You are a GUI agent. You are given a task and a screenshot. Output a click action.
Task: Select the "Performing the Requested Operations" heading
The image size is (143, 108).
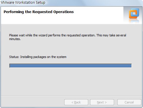click(x=39, y=12)
